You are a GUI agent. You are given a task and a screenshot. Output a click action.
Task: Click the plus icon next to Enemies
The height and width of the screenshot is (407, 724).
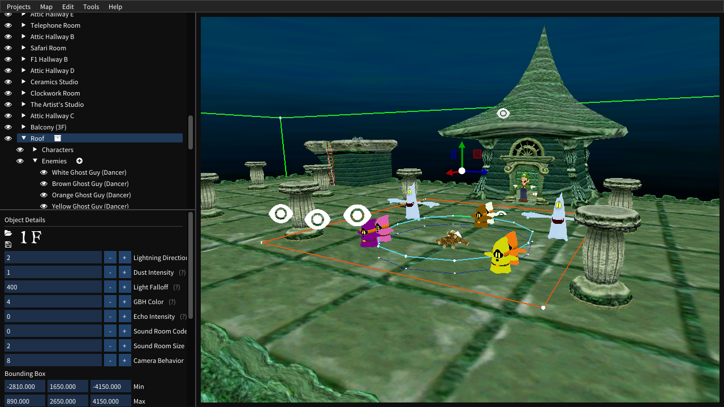point(79,161)
